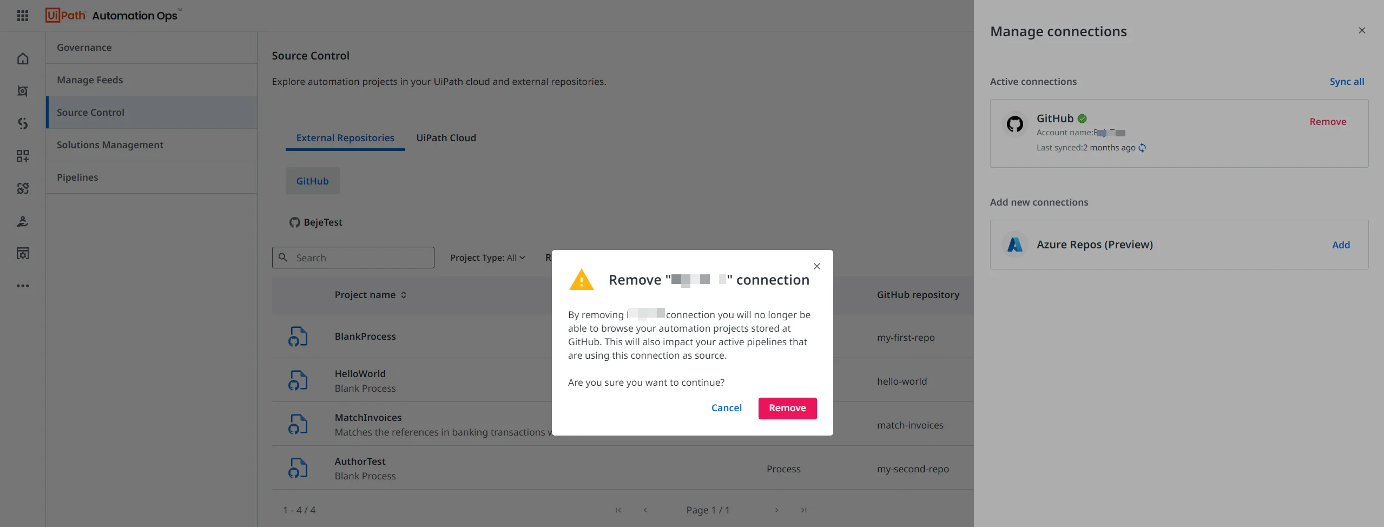
Task: Open Pipelines in the side menu
Action: pos(77,177)
